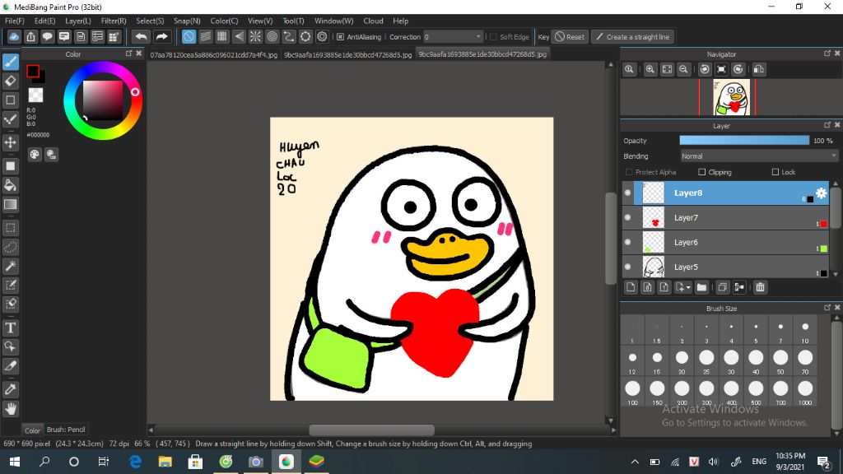Click the Navigator preview thumbnail

point(731,97)
